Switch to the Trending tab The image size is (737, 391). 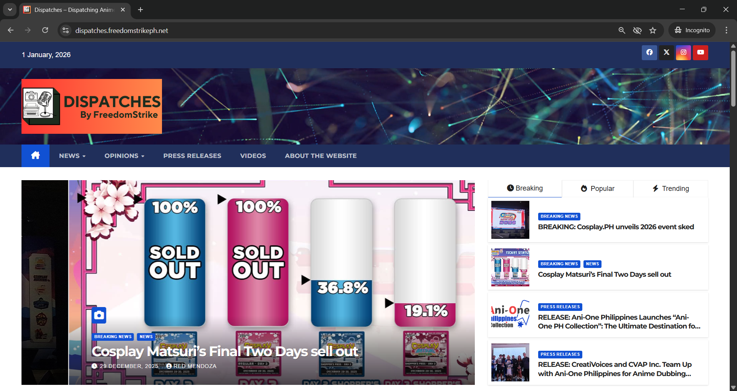pyautogui.click(x=671, y=189)
